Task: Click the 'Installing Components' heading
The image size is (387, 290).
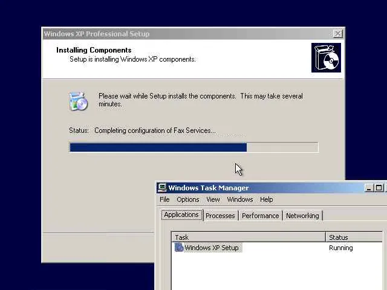Action: pos(94,50)
